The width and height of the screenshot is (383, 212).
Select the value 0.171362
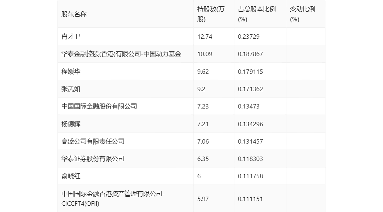tap(250, 89)
